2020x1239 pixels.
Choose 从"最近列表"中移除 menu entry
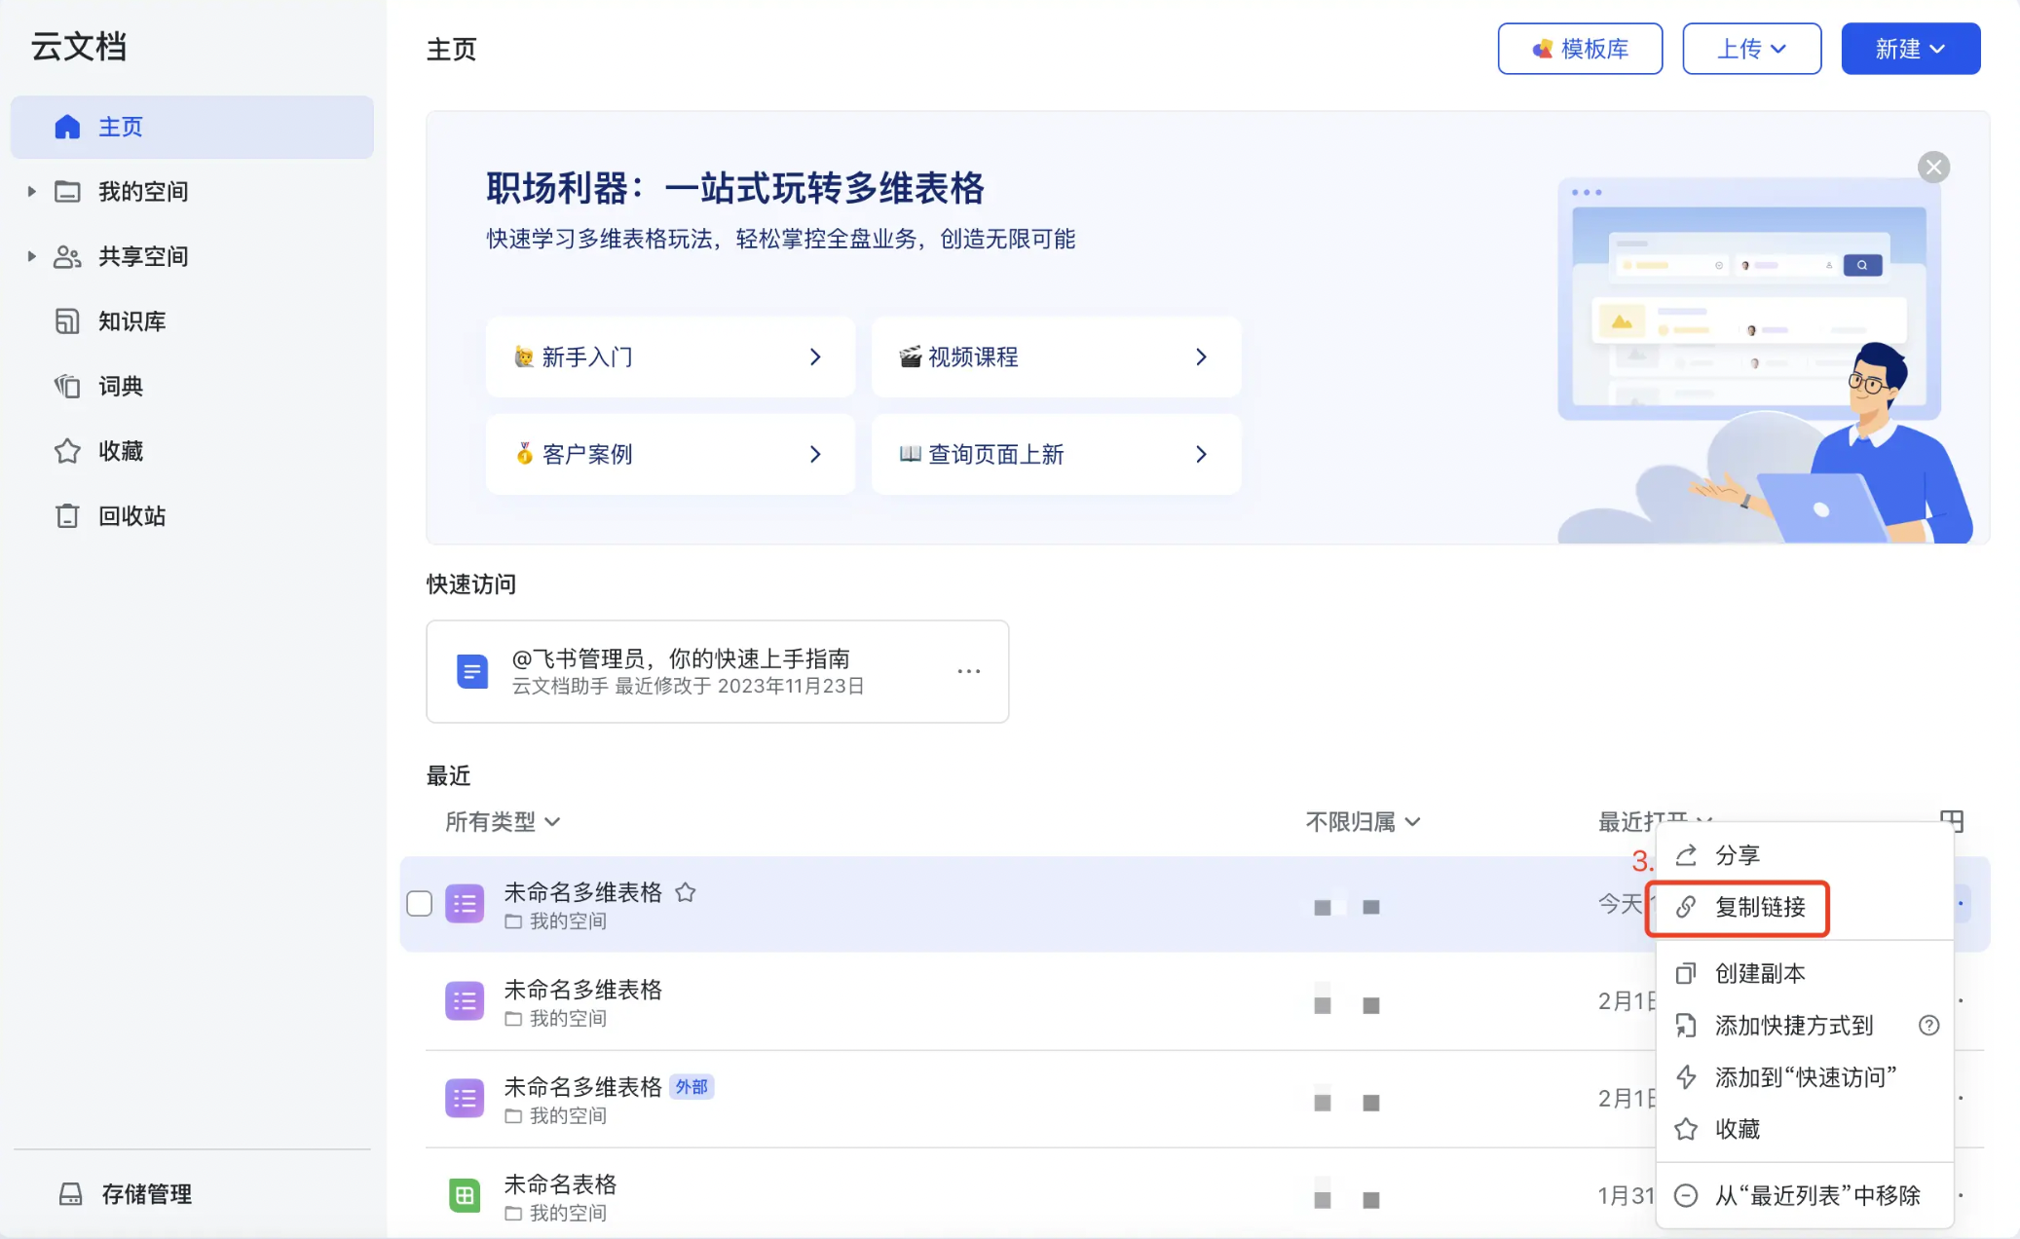[x=1805, y=1195]
